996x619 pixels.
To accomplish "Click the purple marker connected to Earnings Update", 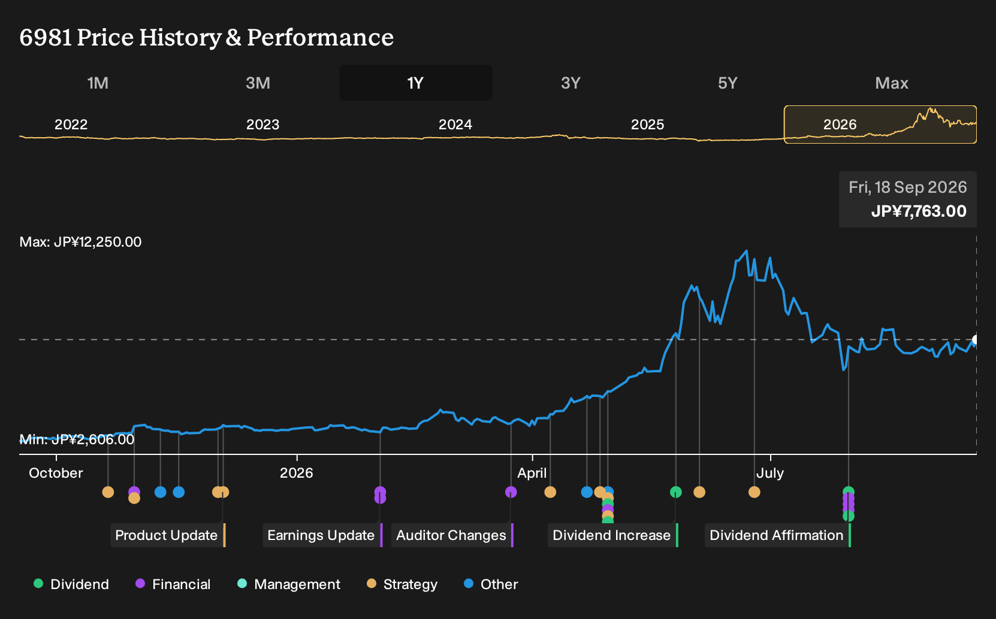I will pyautogui.click(x=380, y=498).
